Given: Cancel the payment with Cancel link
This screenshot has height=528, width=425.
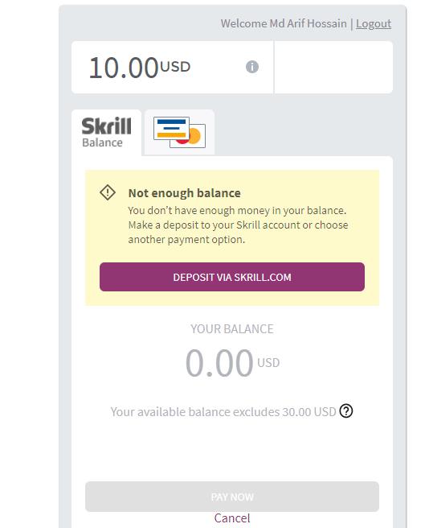Looking at the screenshot, I should 232,518.
